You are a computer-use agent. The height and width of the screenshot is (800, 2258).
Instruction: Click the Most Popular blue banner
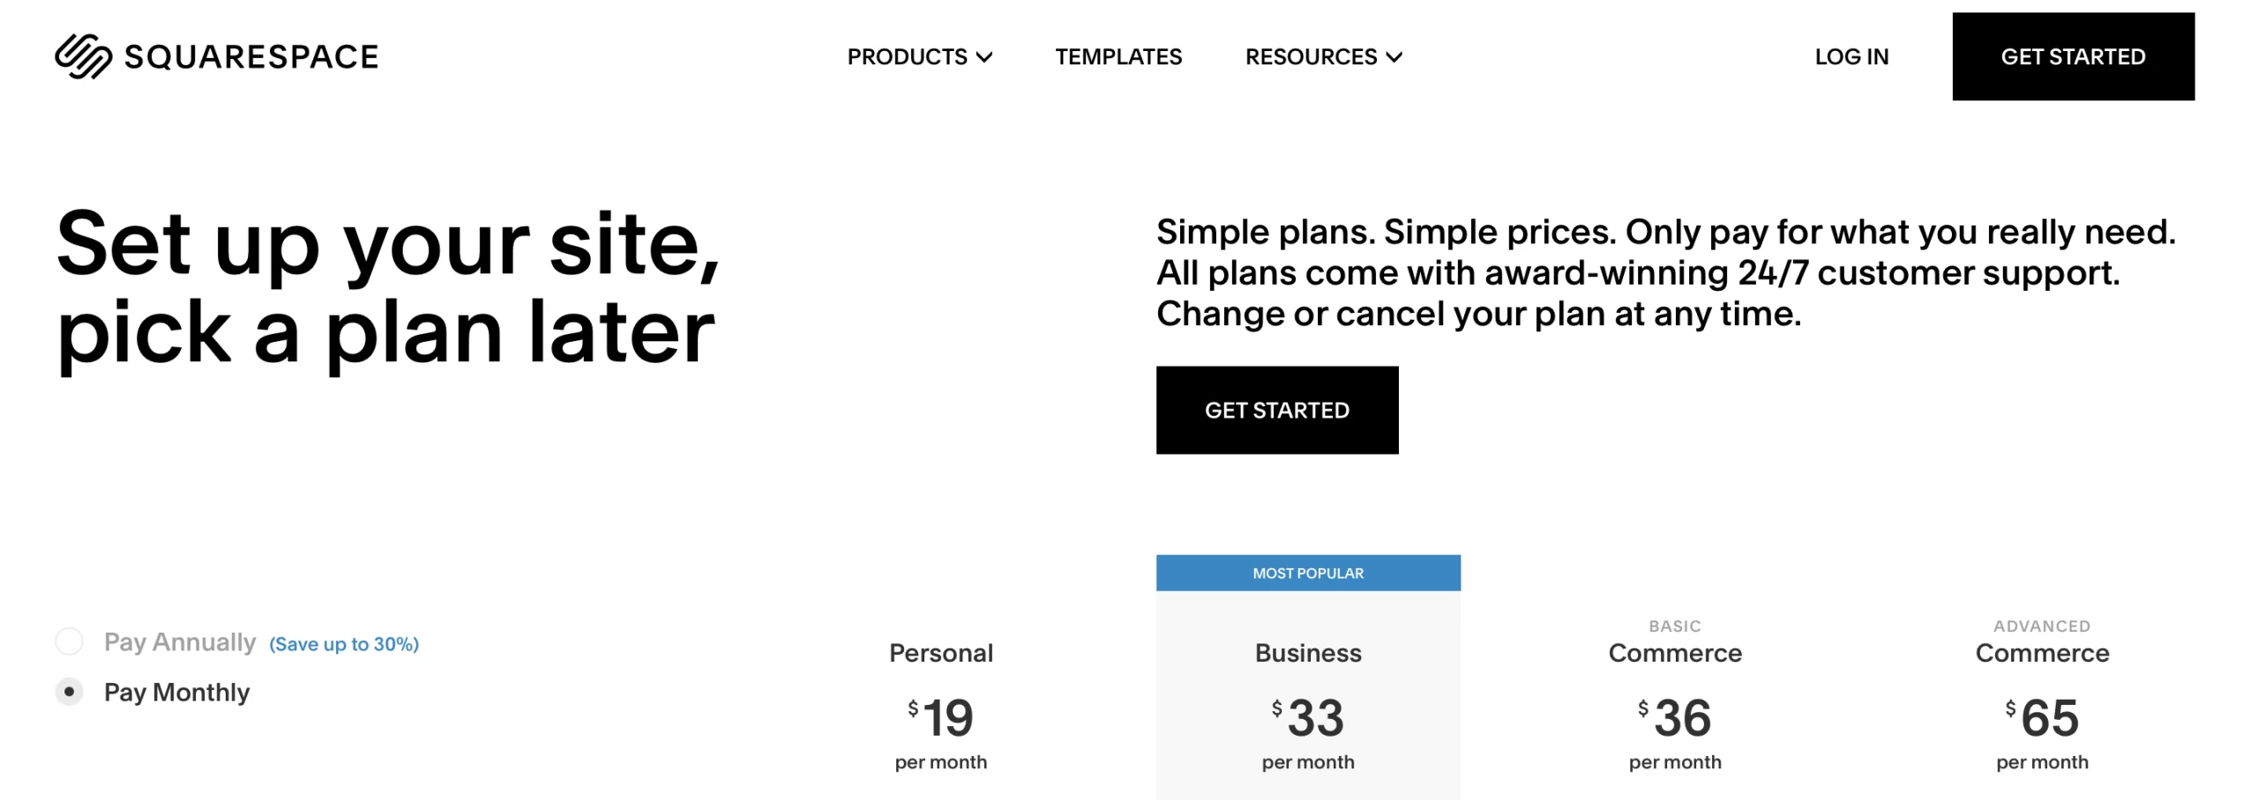coord(1307,573)
